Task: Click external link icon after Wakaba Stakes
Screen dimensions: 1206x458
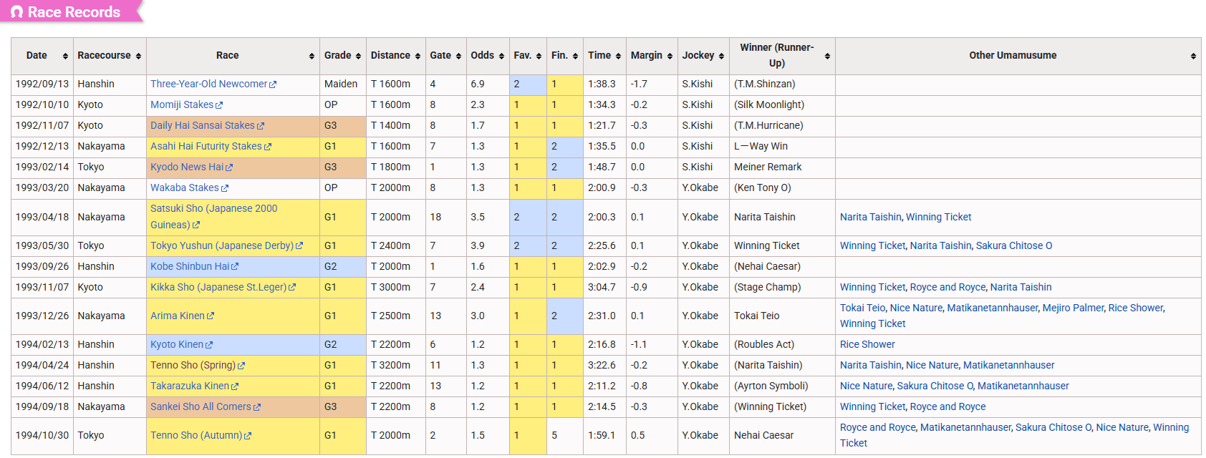Action: coord(225,188)
